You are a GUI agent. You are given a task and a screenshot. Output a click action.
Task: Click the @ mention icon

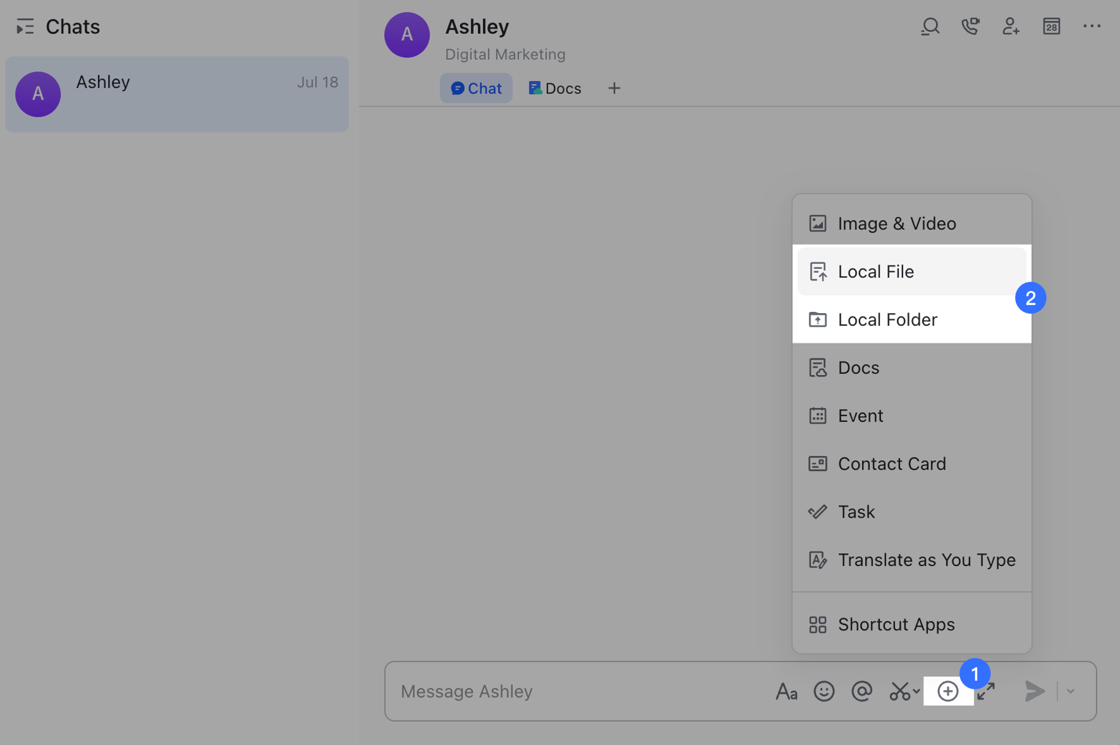[862, 691]
